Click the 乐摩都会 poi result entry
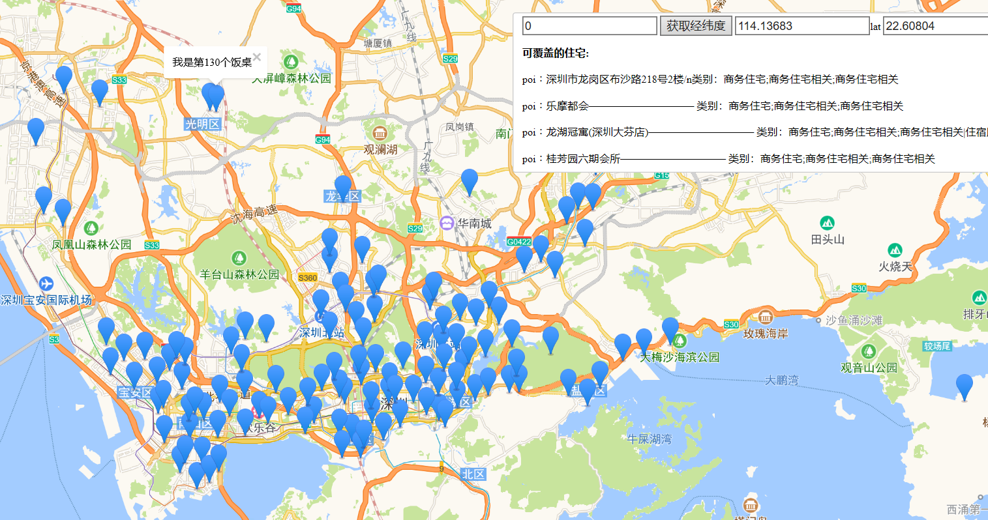 pos(567,106)
